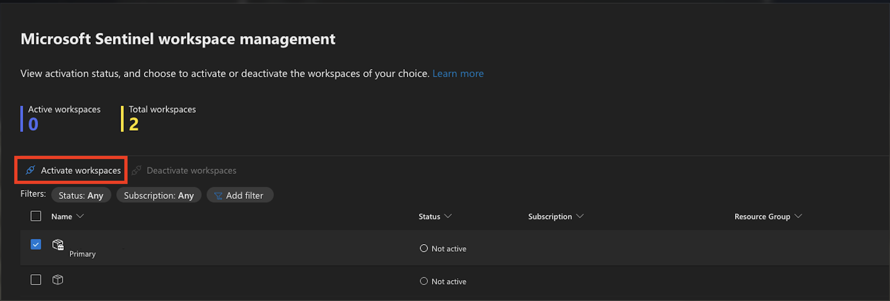
Task: Click the Activate workspaces button
Action: 73,170
